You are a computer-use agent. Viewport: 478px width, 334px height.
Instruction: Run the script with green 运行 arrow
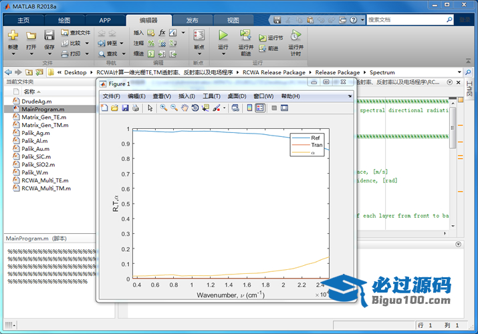[223, 35]
